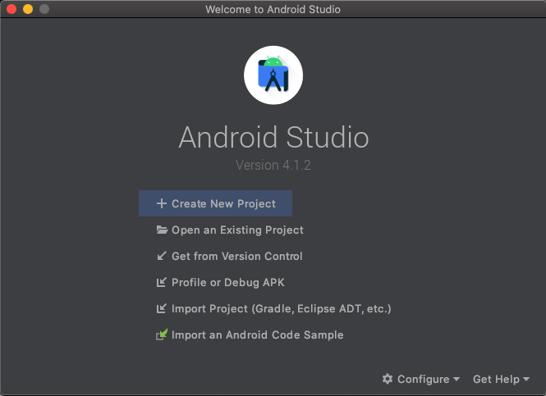Image resolution: width=546 pixels, height=396 pixels.
Task: Click the Android Studio title heading
Action: (273, 138)
